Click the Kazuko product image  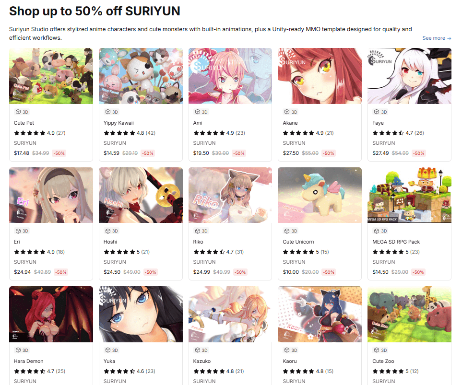tap(230, 315)
